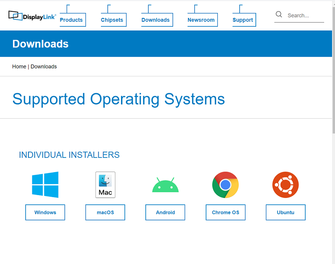This screenshot has width=335, height=264.
Task: Click the INDIVIDUAL INSTALLERS heading
Action: 69,155
